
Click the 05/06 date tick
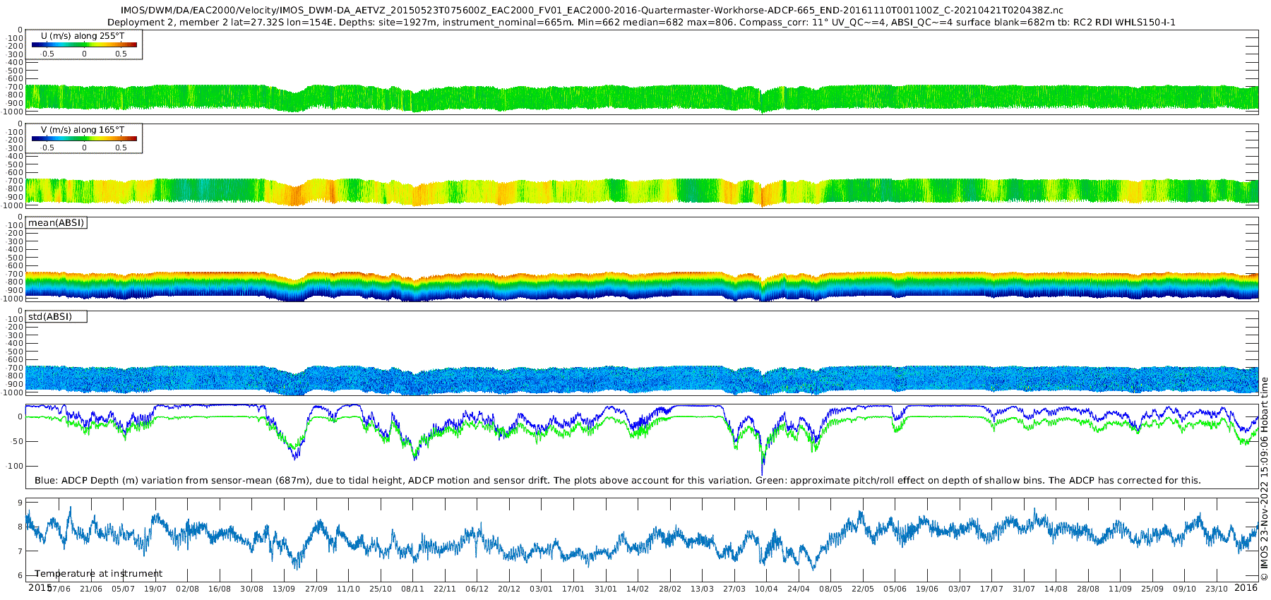click(x=895, y=589)
